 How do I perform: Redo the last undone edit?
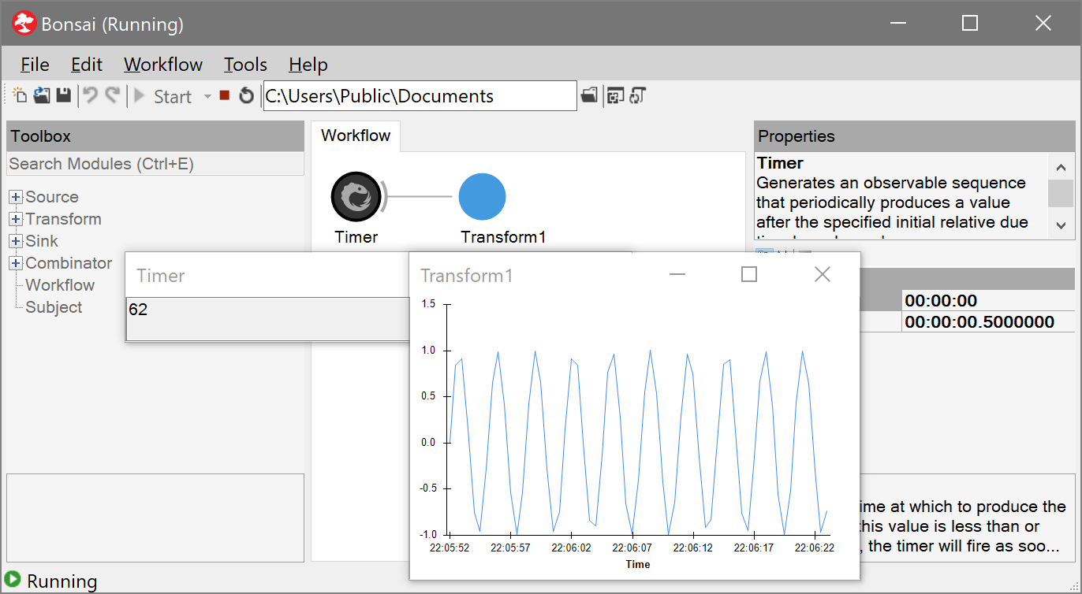113,96
